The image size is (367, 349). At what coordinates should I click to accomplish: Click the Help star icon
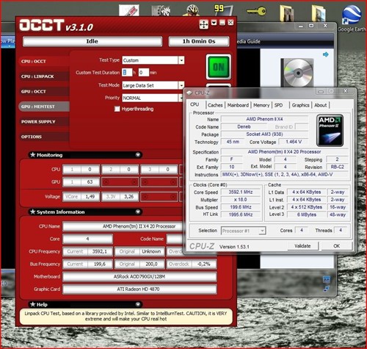[x=32, y=304]
